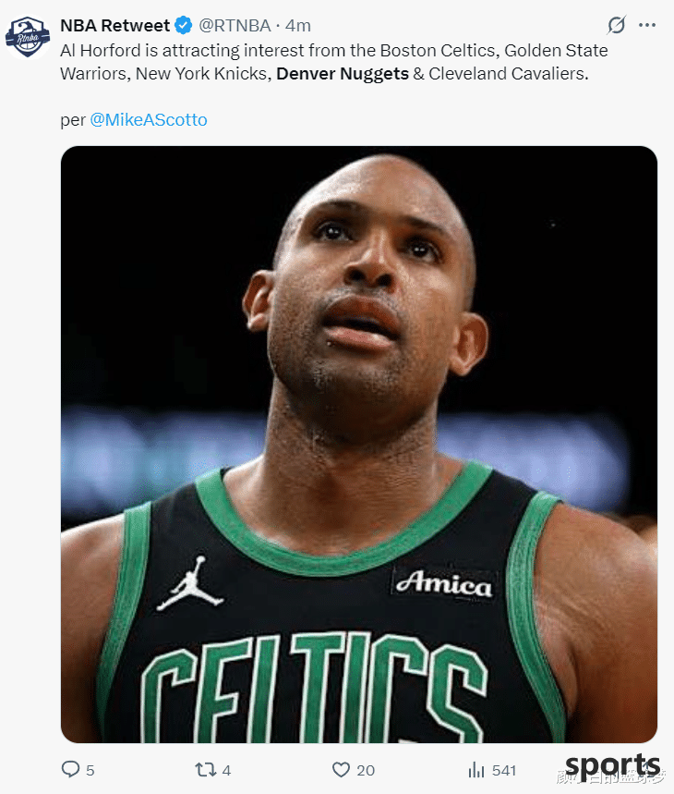Open the NBA Retweet display name
This screenshot has width=674, height=794.
point(115,26)
